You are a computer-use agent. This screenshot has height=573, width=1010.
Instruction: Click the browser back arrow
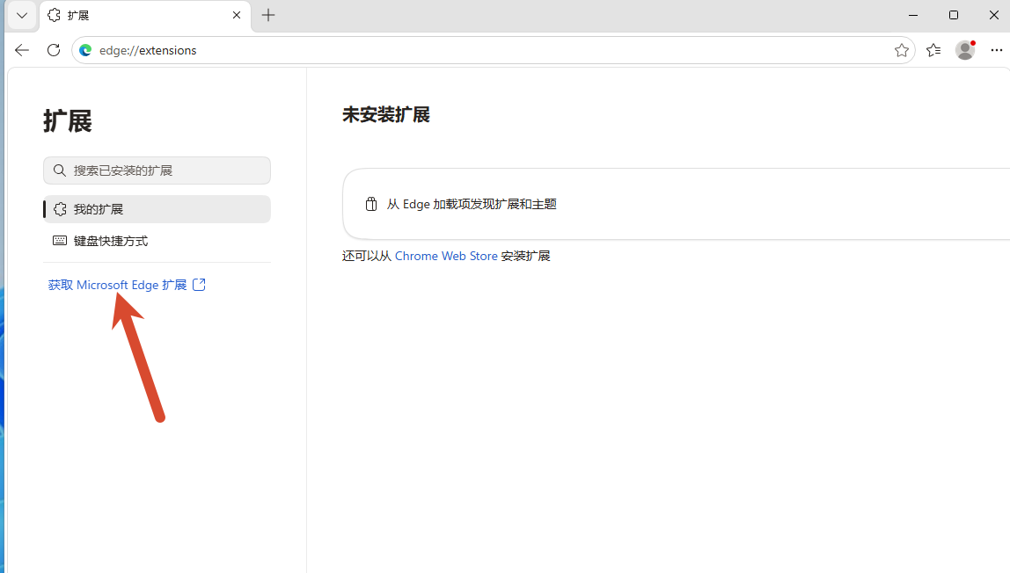coord(22,50)
